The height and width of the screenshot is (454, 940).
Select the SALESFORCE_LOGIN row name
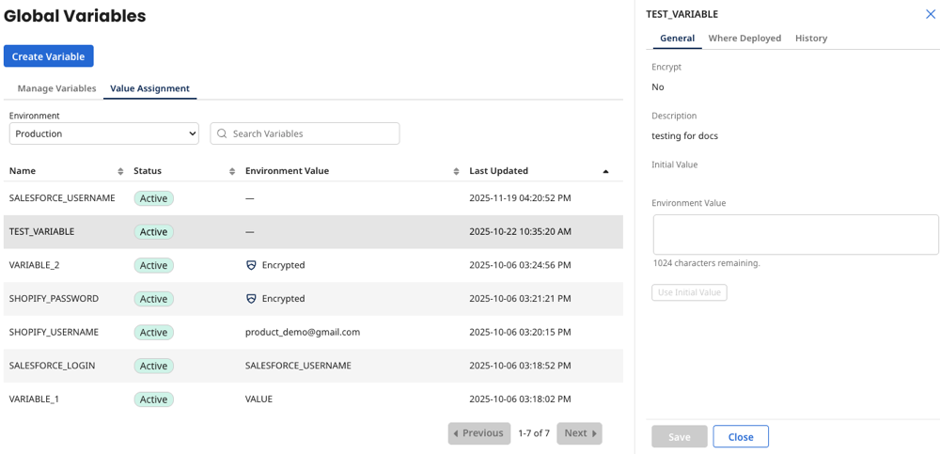[52, 366]
